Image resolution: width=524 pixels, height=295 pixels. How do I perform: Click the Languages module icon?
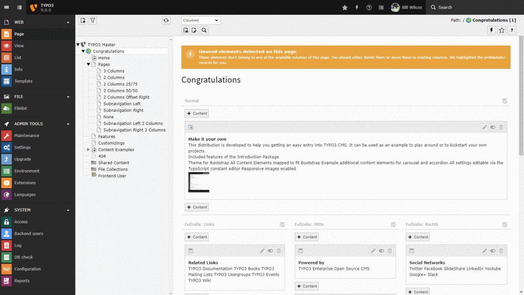click(x=6, y=195)
